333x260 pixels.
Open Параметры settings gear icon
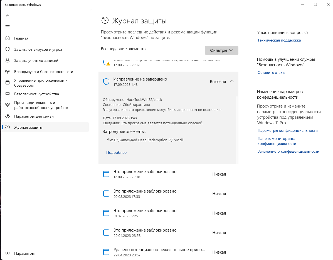click(x=8, y=253)
